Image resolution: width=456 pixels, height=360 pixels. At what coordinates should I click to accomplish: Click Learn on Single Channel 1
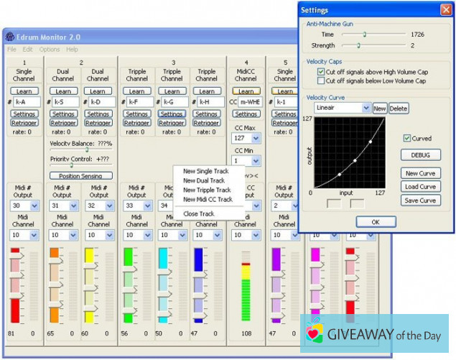24,91
